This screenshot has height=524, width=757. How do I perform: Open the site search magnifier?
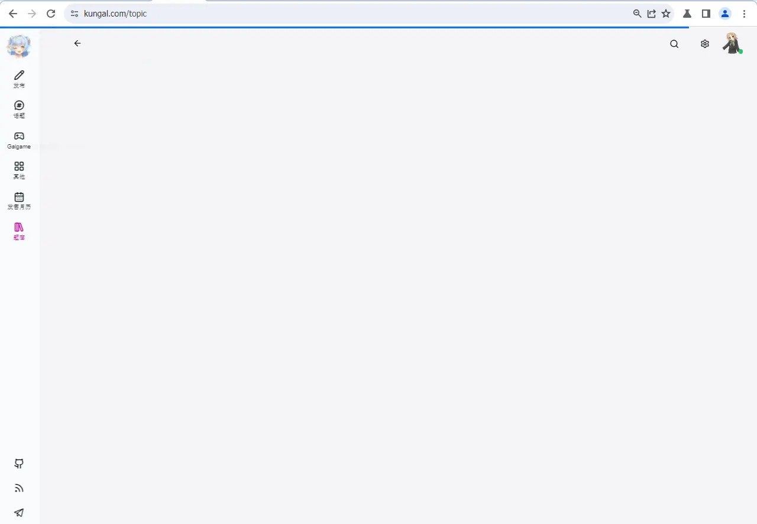coord(674,44)
